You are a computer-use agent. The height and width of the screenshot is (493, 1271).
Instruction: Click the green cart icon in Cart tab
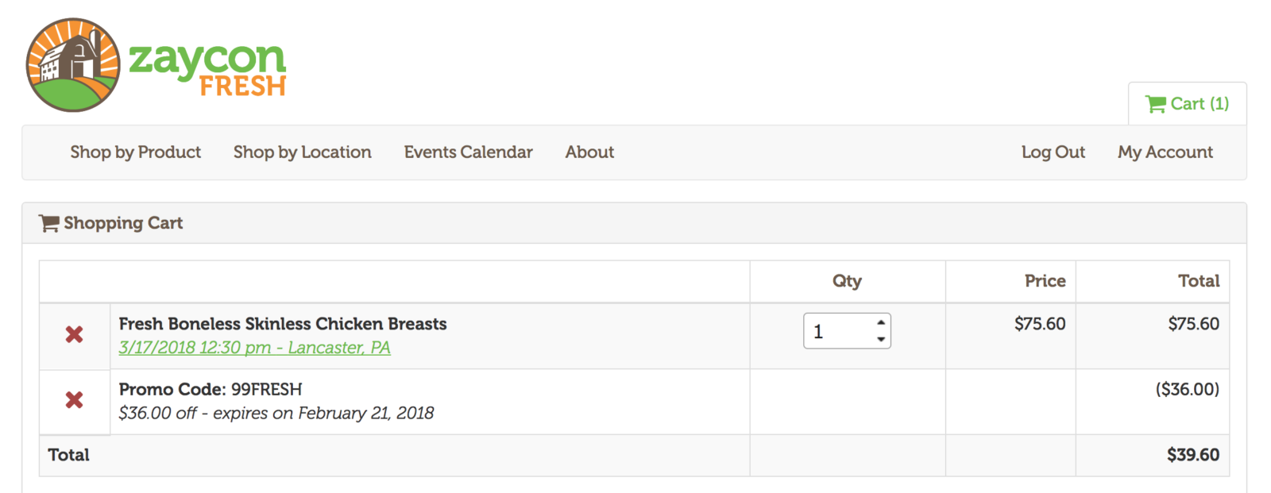(x=1155, y=104)
